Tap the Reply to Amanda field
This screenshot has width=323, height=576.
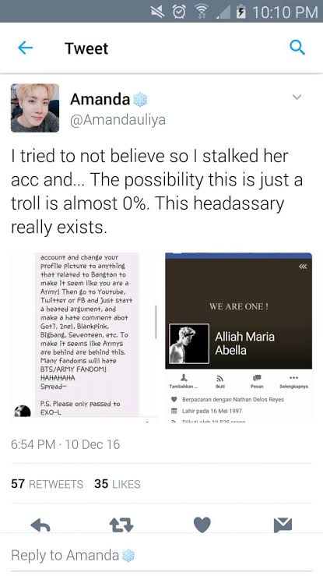pyautogui.click(x=161, y=555)
